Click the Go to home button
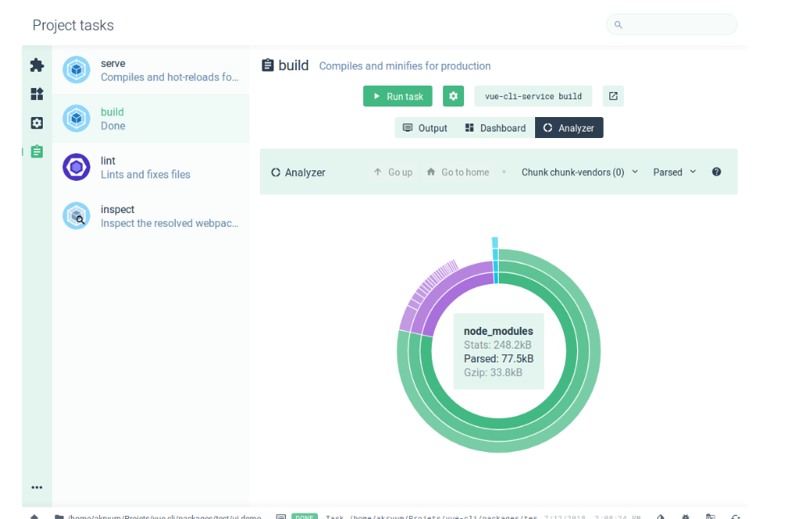This screenshot has width=799, height=519. point(458,172)
